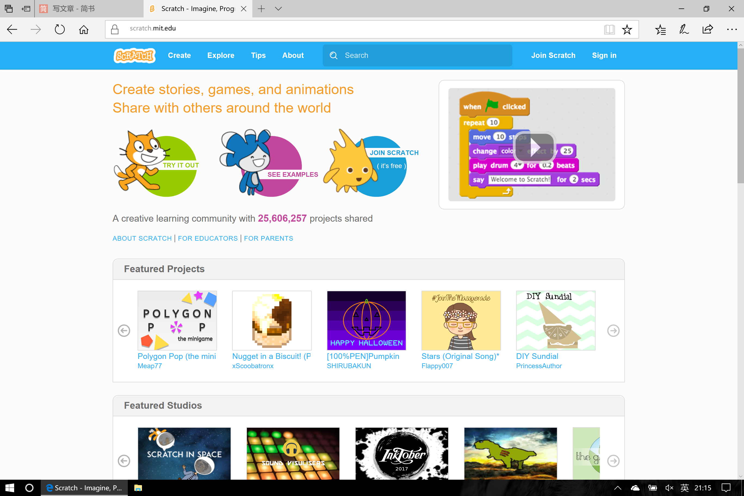
Task: Click the address bar URL
Action: [x=153, y=29]
